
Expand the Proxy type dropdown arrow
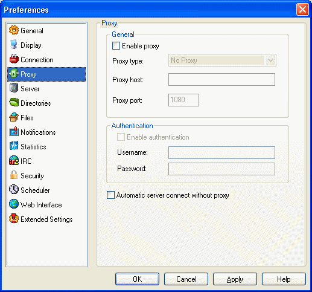270,60
